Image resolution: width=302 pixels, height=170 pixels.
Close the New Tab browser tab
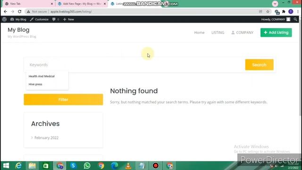(x=52, y=4)
